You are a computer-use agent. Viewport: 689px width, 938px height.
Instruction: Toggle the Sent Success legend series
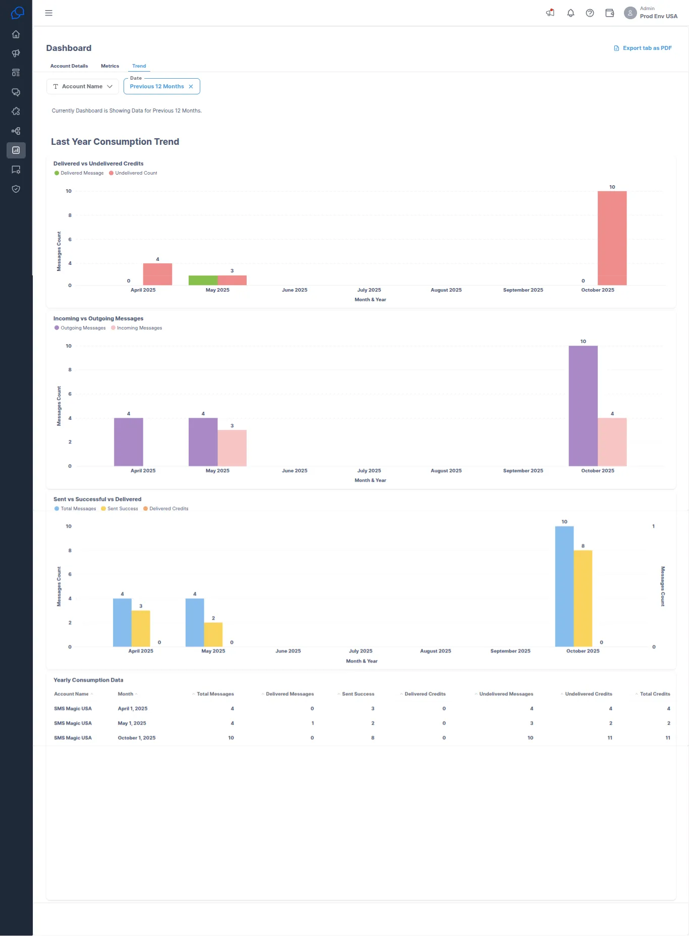120,509
